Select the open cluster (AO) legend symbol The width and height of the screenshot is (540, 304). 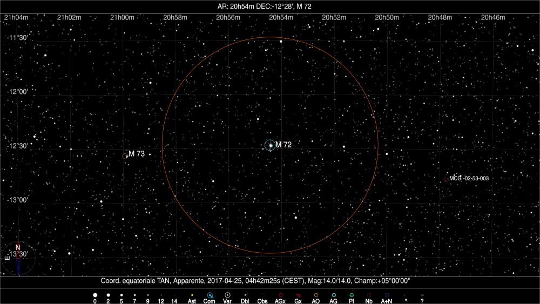point(316,295)
